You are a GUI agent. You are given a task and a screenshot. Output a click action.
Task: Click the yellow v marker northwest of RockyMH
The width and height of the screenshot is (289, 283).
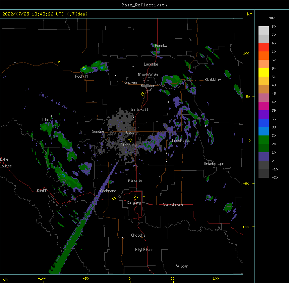[x=59, y=62]
